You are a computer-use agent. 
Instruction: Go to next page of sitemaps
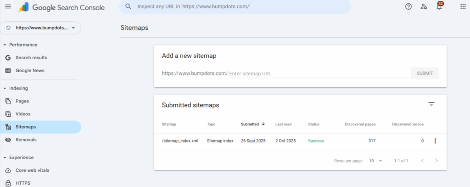[436, 161]
